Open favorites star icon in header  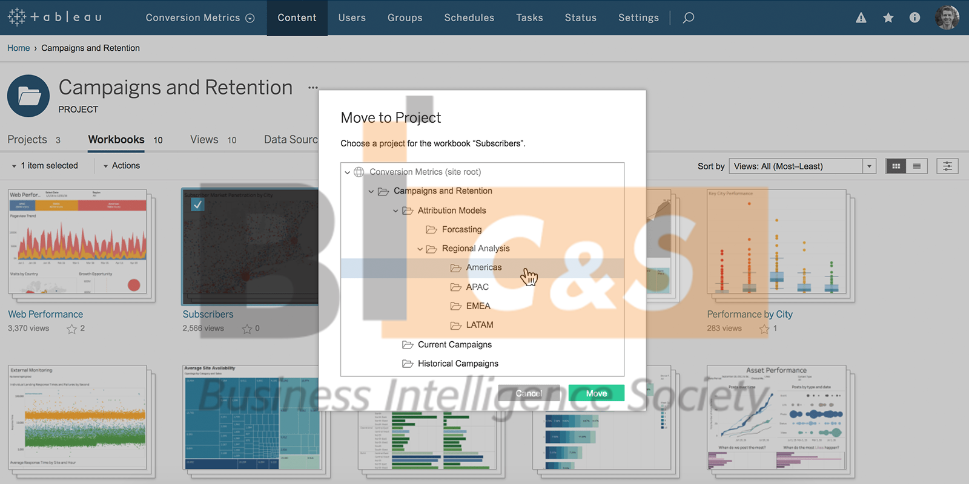[888, 18]
